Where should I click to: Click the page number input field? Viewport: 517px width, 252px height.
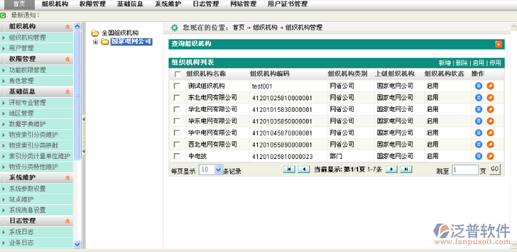465,170
